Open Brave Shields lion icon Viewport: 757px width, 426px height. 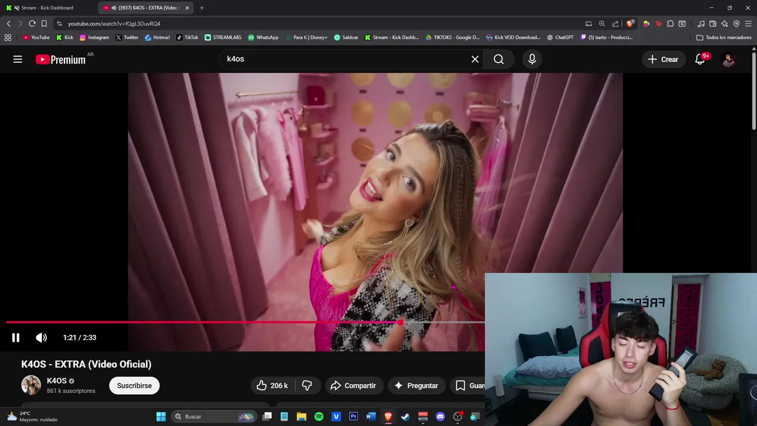[630, 24]
